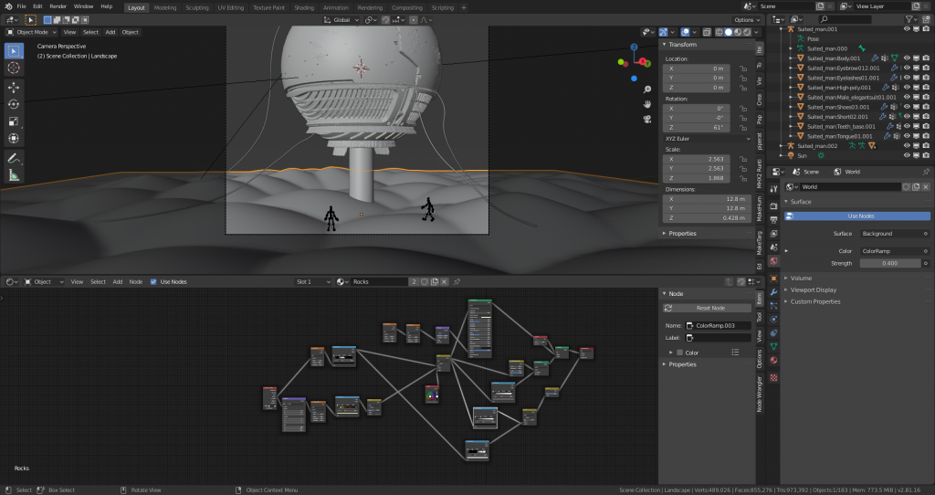Pick the Measure ruler tool
The height and width of the screenshot is (495, 935).
(x=14, y=174)
